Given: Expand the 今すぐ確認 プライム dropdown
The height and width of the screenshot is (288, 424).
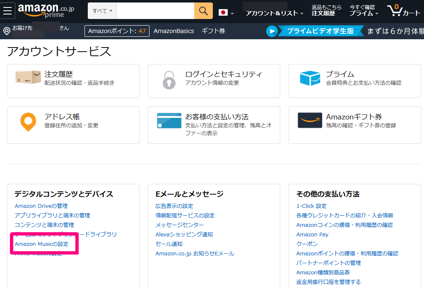Looking at the screenshot, I should pyautogui.click(x=364, y=10).
